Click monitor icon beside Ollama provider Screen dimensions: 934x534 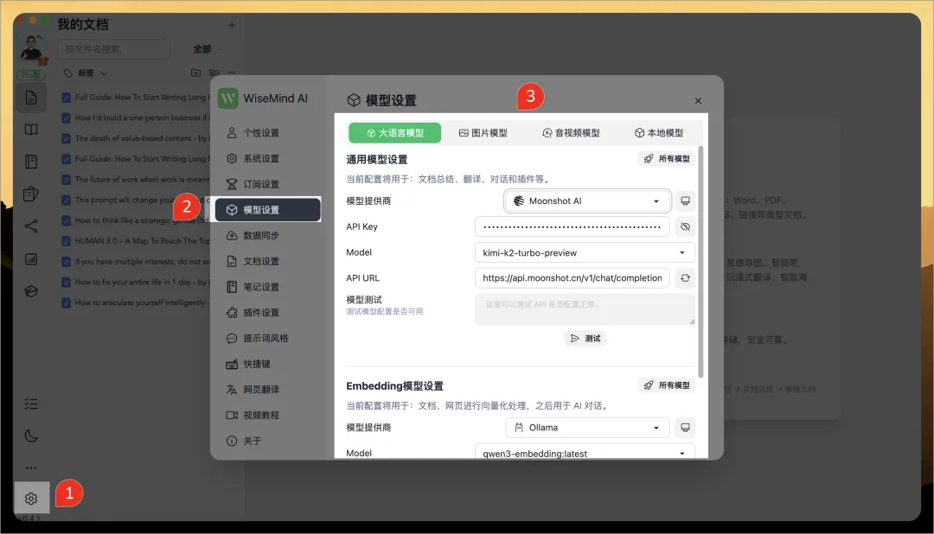(x=687, y=427)
